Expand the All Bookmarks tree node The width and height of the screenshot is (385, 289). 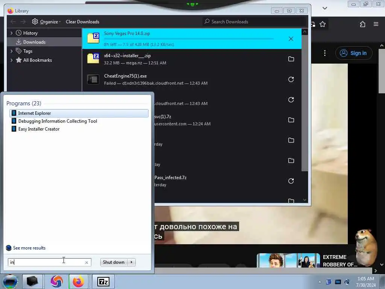pyautogui.click(x=11, y=60)
